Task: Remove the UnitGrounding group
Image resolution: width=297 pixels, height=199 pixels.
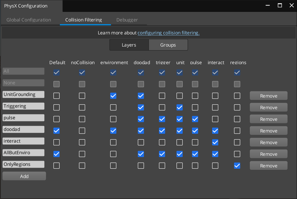Action: [x=268, y=96]
